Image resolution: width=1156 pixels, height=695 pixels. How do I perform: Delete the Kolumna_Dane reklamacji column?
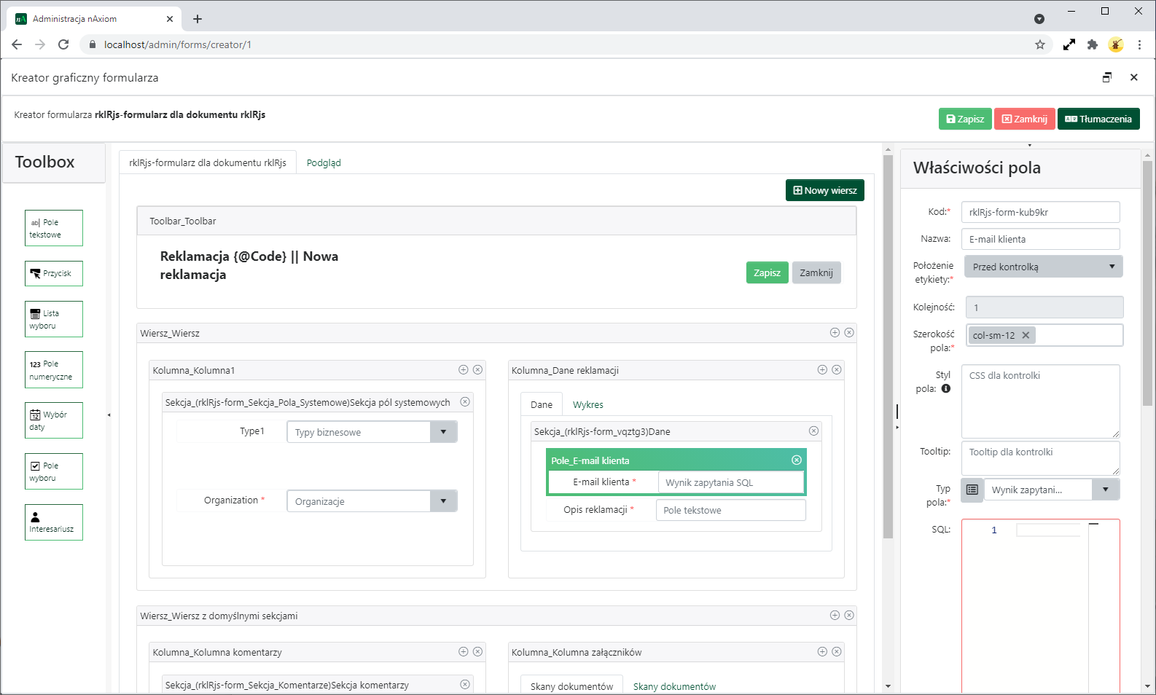point(837,369)
